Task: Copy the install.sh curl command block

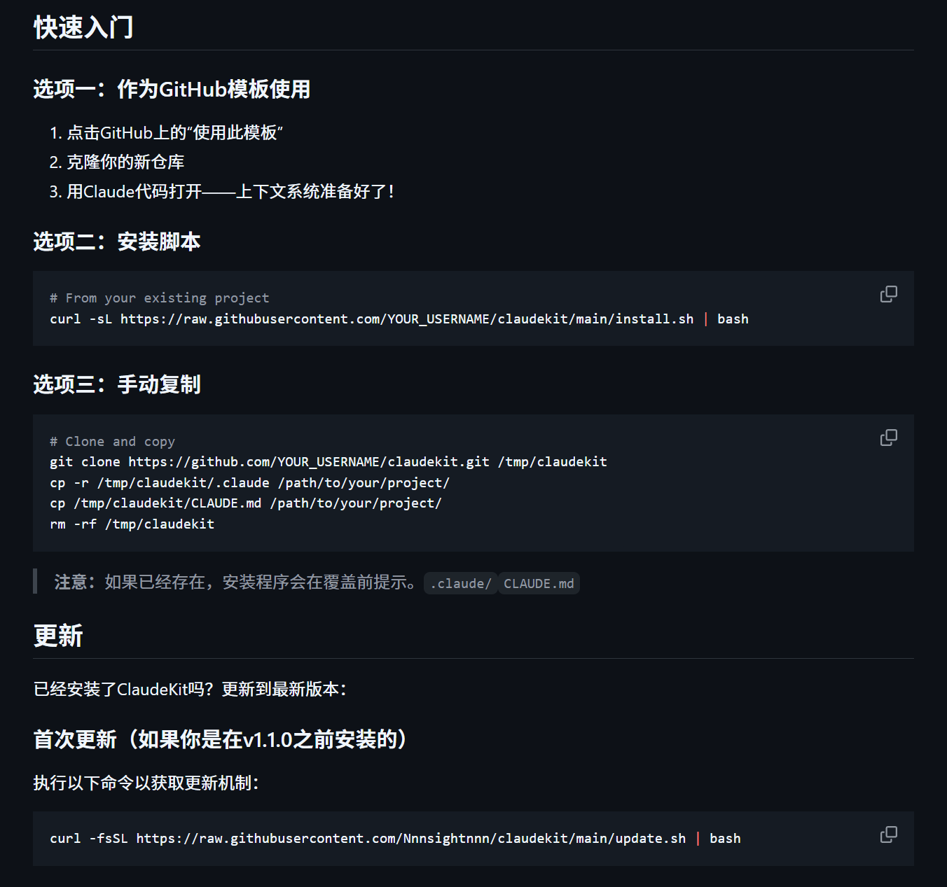Action: point(888,294)
